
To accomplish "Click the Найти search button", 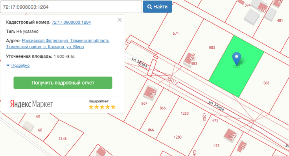I will [157, 7].
